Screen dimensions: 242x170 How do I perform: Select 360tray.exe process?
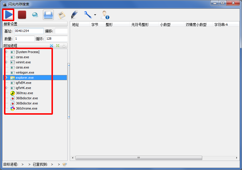pos(24,93)
